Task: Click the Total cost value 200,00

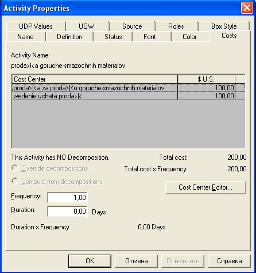Action: click(x=237, y=157)
